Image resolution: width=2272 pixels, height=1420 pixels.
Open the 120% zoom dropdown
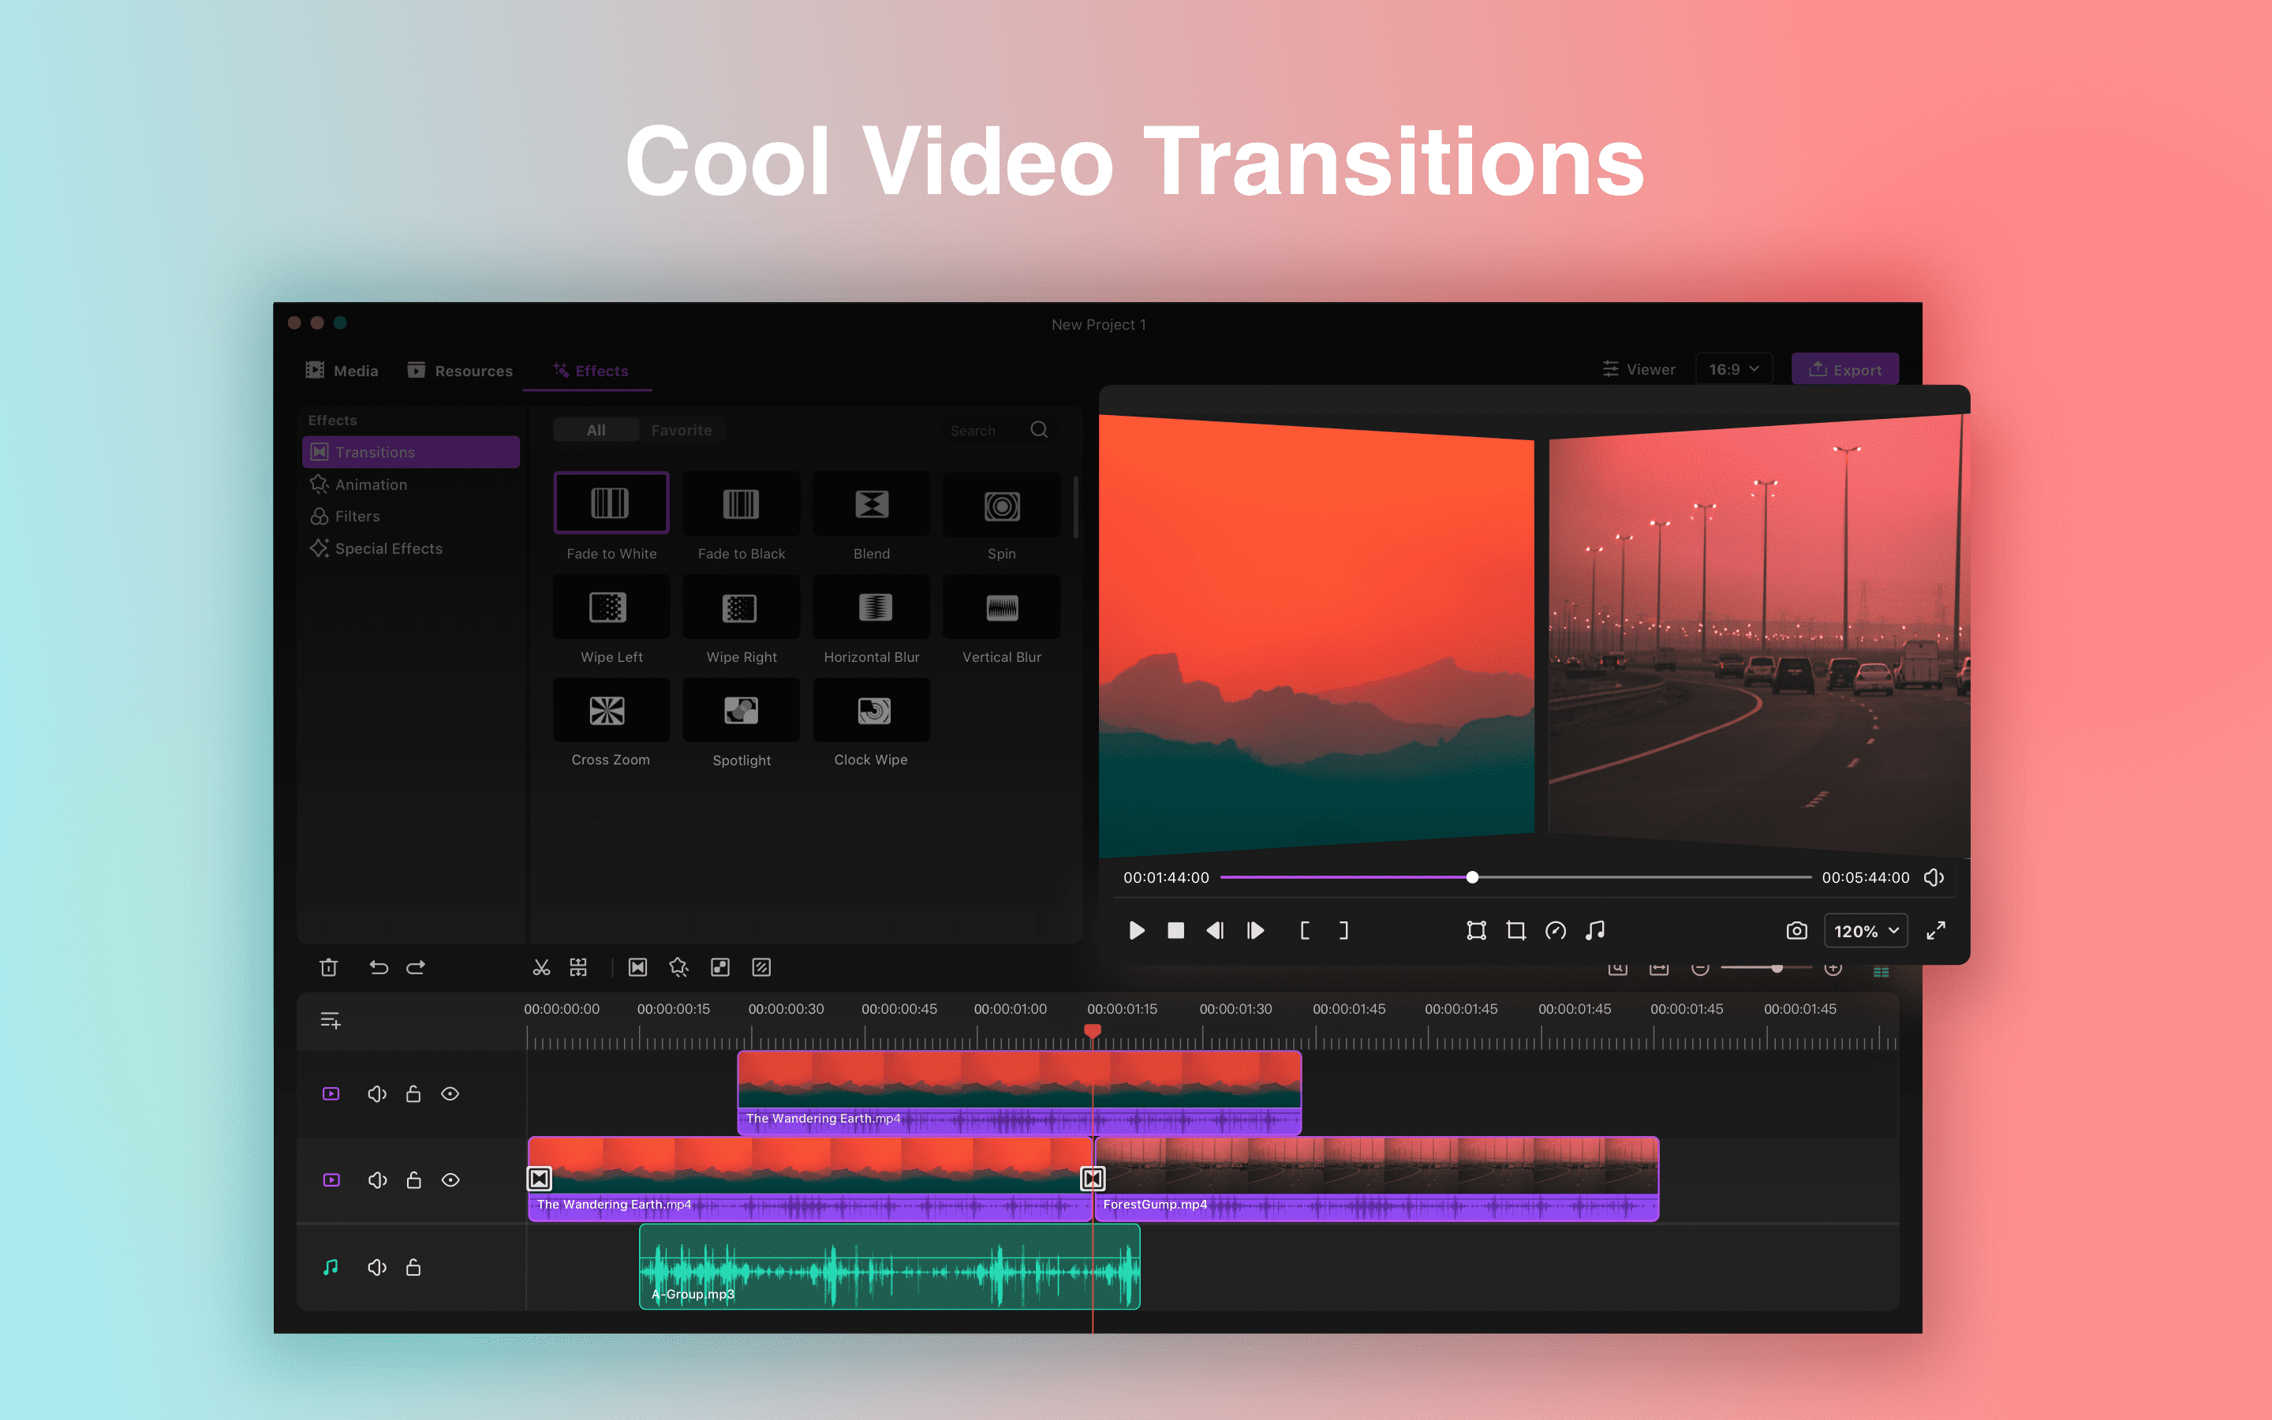coord(1866,931)
